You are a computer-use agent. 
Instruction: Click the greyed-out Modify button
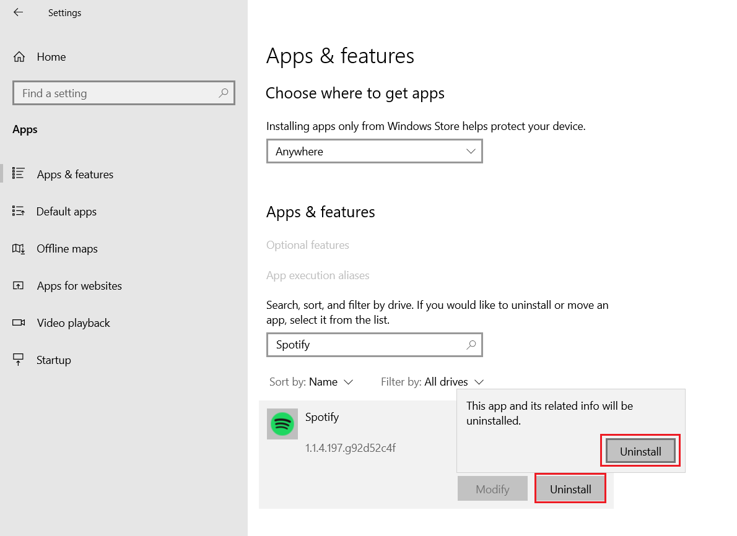pyautogui.click(x=492, y=488)
